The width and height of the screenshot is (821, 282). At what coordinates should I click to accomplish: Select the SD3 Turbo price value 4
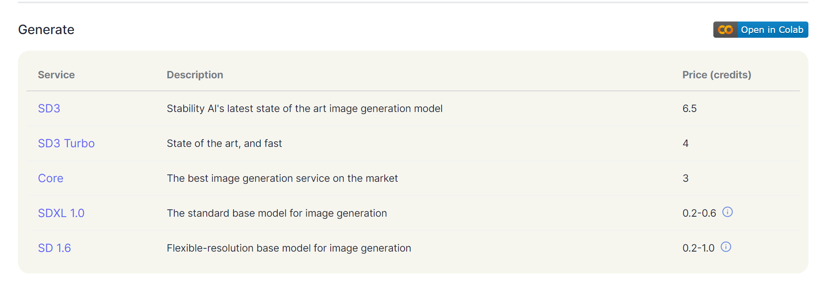click(686, 143)
